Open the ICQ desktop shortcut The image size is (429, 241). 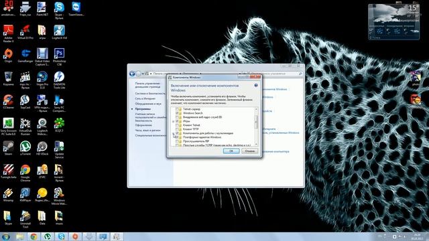point(59,125)
